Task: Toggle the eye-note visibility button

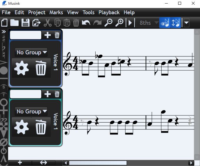Action: [165, 23]
